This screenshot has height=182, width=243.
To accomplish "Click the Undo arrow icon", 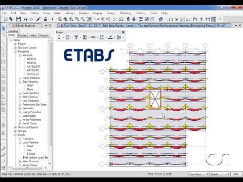I will (x=25, y=19).
